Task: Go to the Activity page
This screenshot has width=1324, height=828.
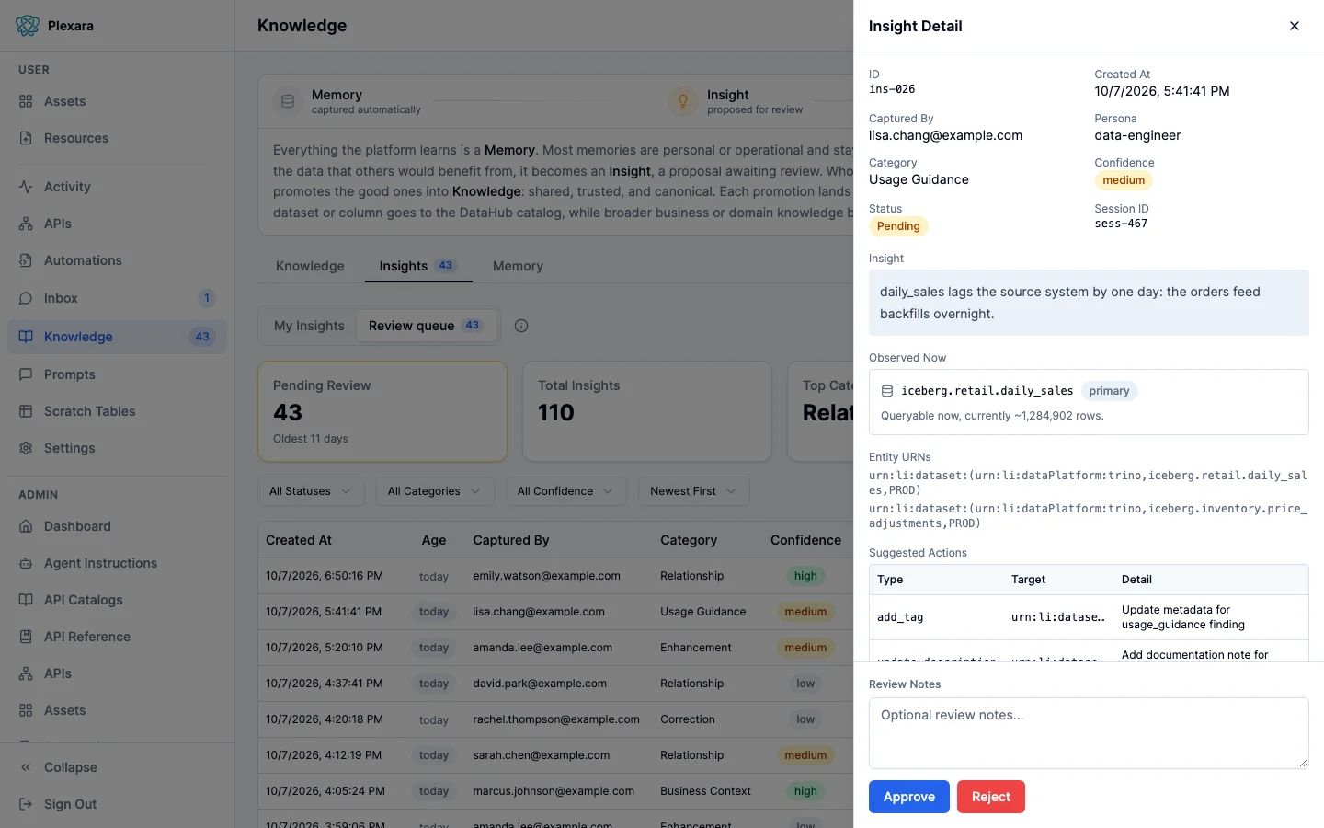Action: click(117, 187)
